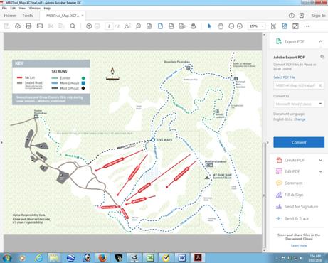Screen dimensions: 328x263
Task: Click the Zoom in plus icon
Action: pos(240,26)
